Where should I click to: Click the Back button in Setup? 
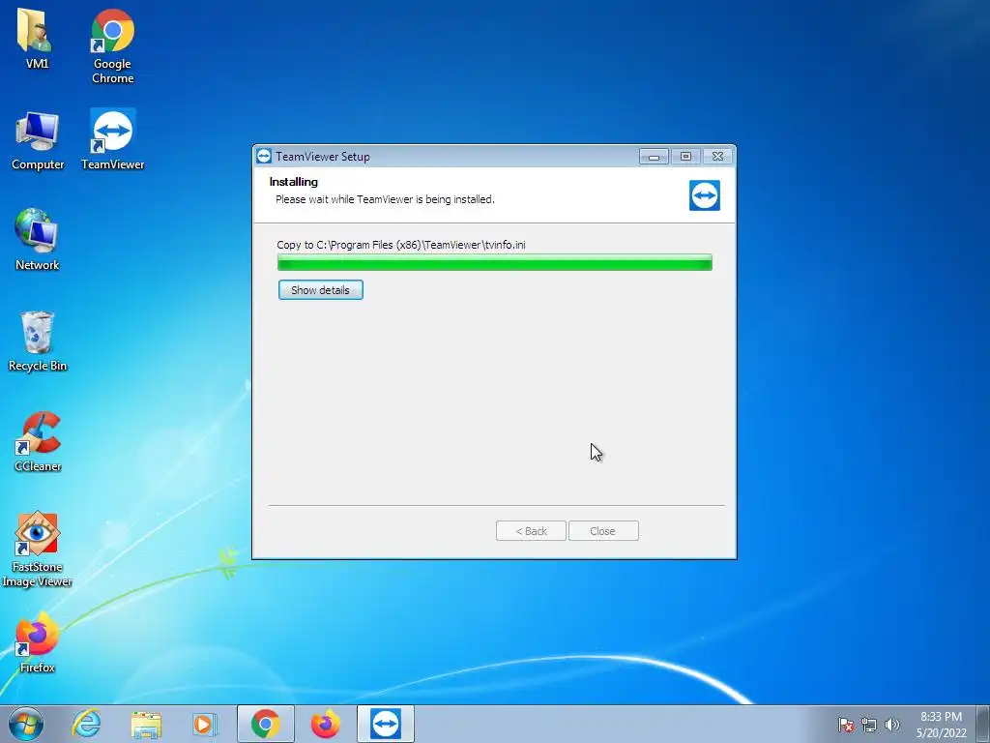coord(531,531)
